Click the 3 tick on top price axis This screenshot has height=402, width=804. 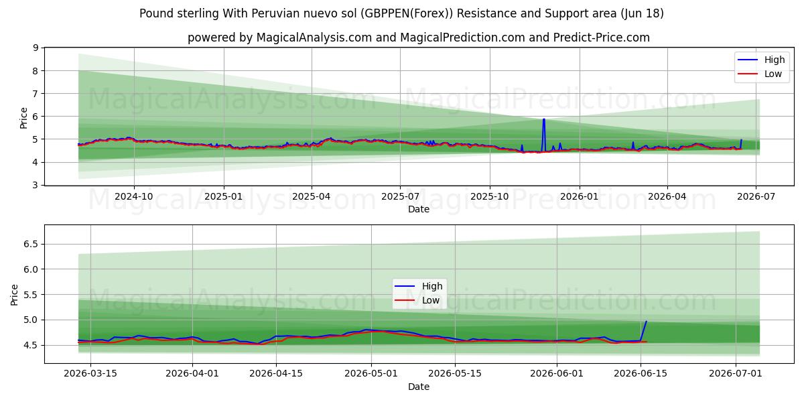pos(35,186)
